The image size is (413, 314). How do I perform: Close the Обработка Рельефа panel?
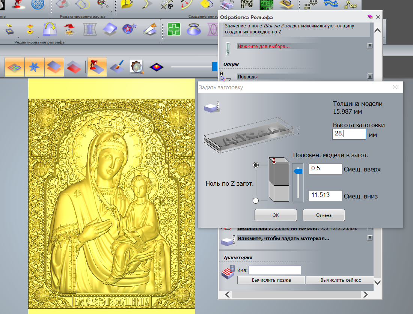[x=378, y=17]
